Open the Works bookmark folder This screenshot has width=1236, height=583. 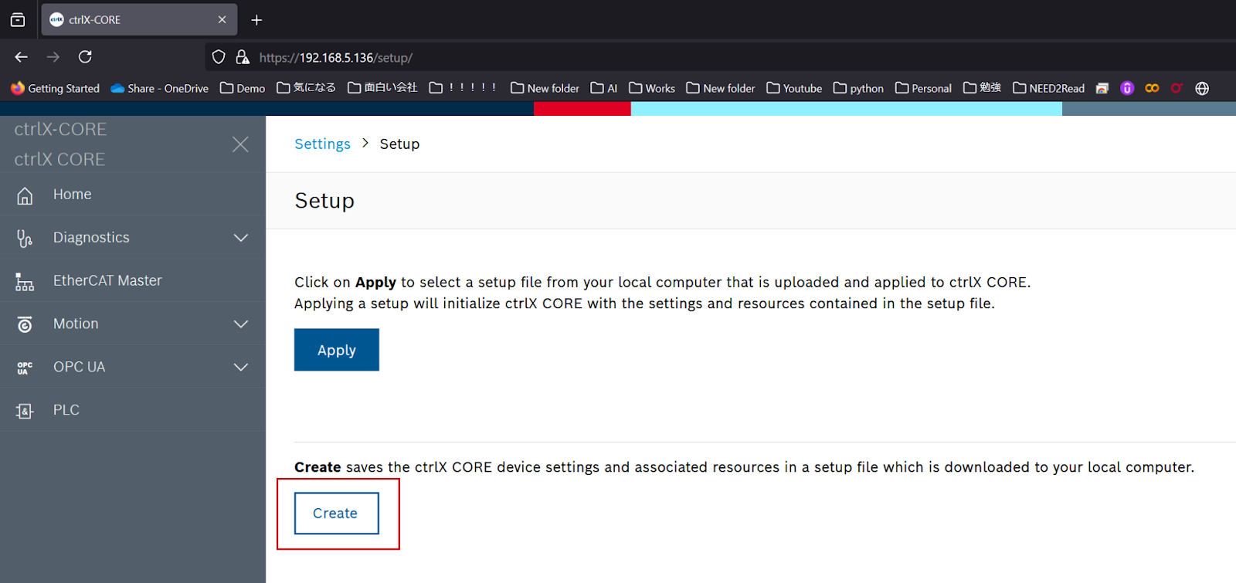pos(652,88)
